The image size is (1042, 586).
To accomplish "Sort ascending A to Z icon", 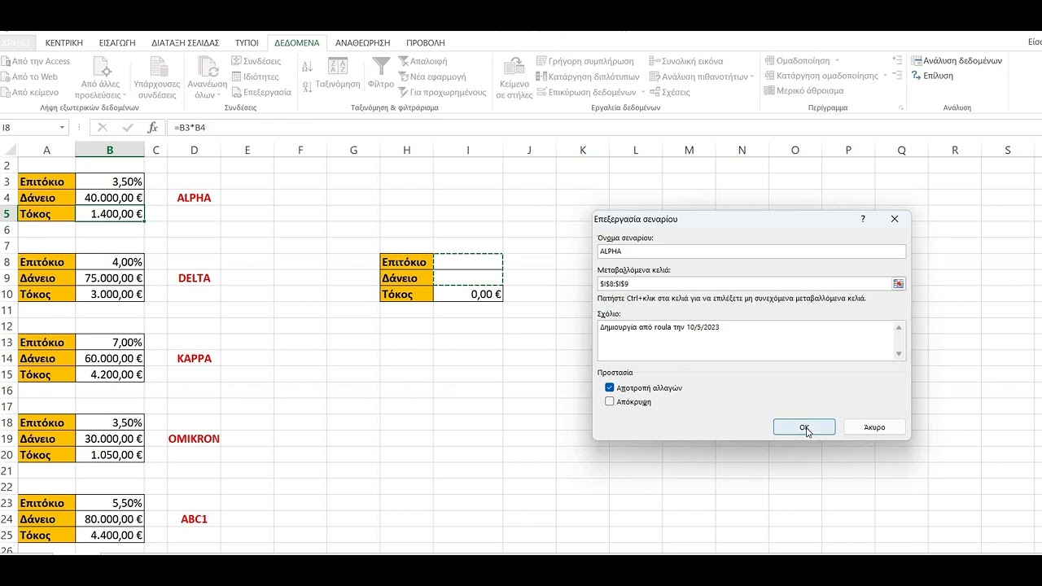I will coord(307,67).
